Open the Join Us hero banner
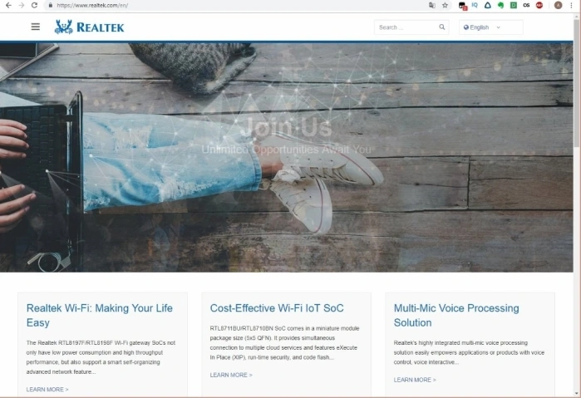The image size is (581, 398). (x=287, y=158)
